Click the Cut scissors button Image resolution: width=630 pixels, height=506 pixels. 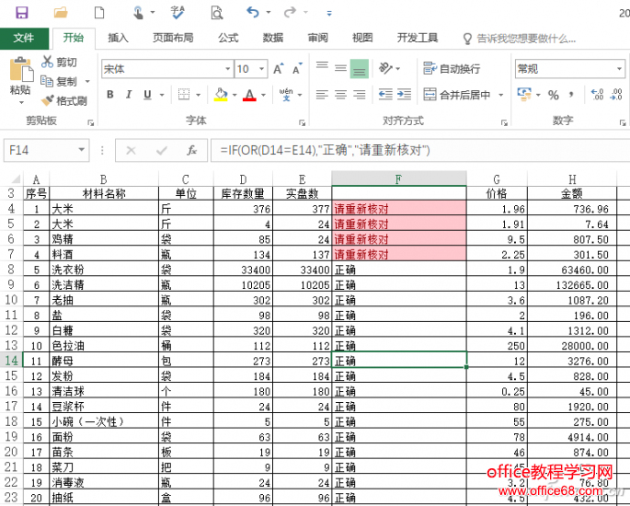(x=59, y=62)
